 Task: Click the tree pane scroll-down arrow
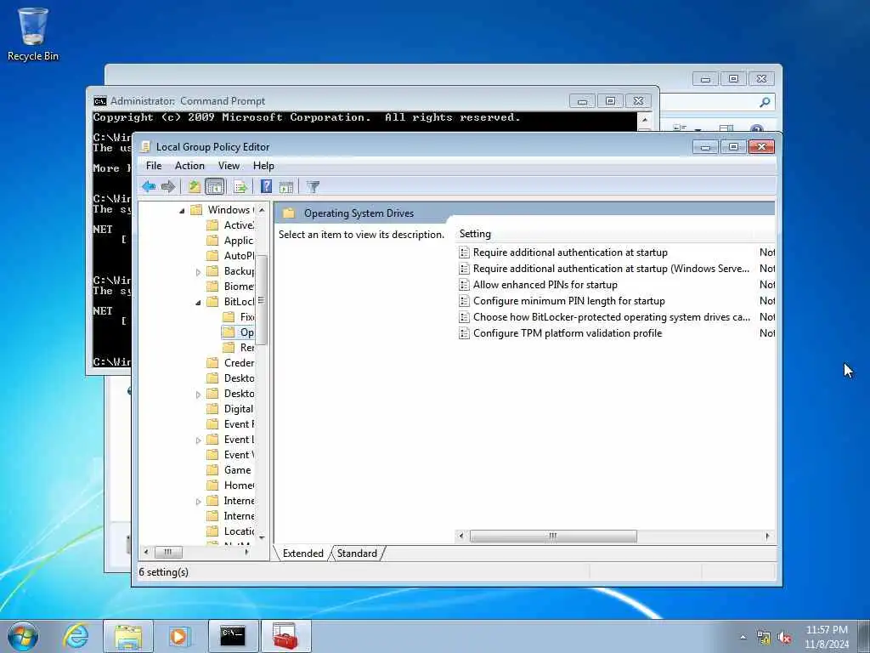click(262, 538)
